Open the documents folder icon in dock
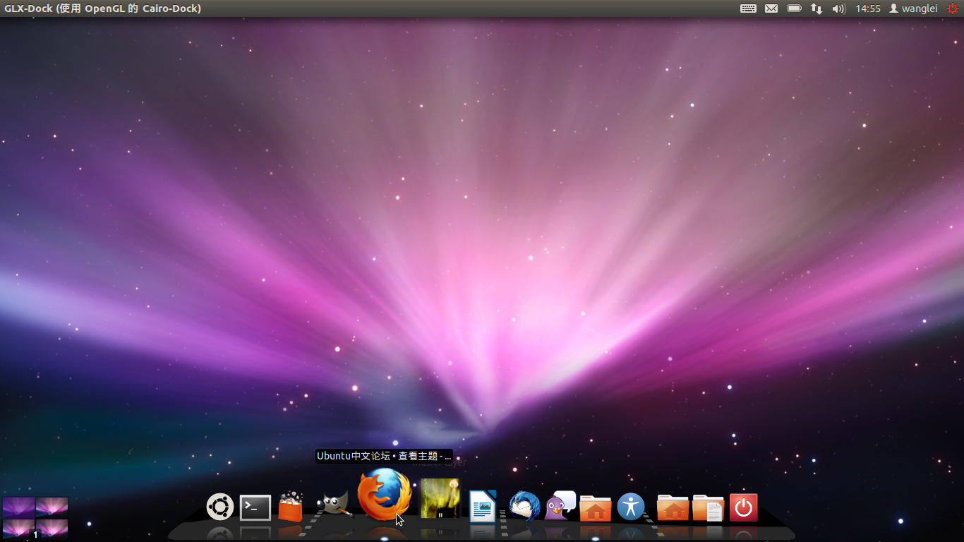Image resolution: width=964 pixels, height=542 pixels. coord(708,507)
